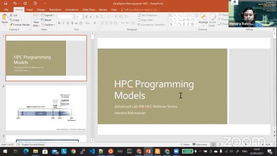Click the Save icon in the title bar
This screenshot has height=156, width=277.
pos(6,3)
